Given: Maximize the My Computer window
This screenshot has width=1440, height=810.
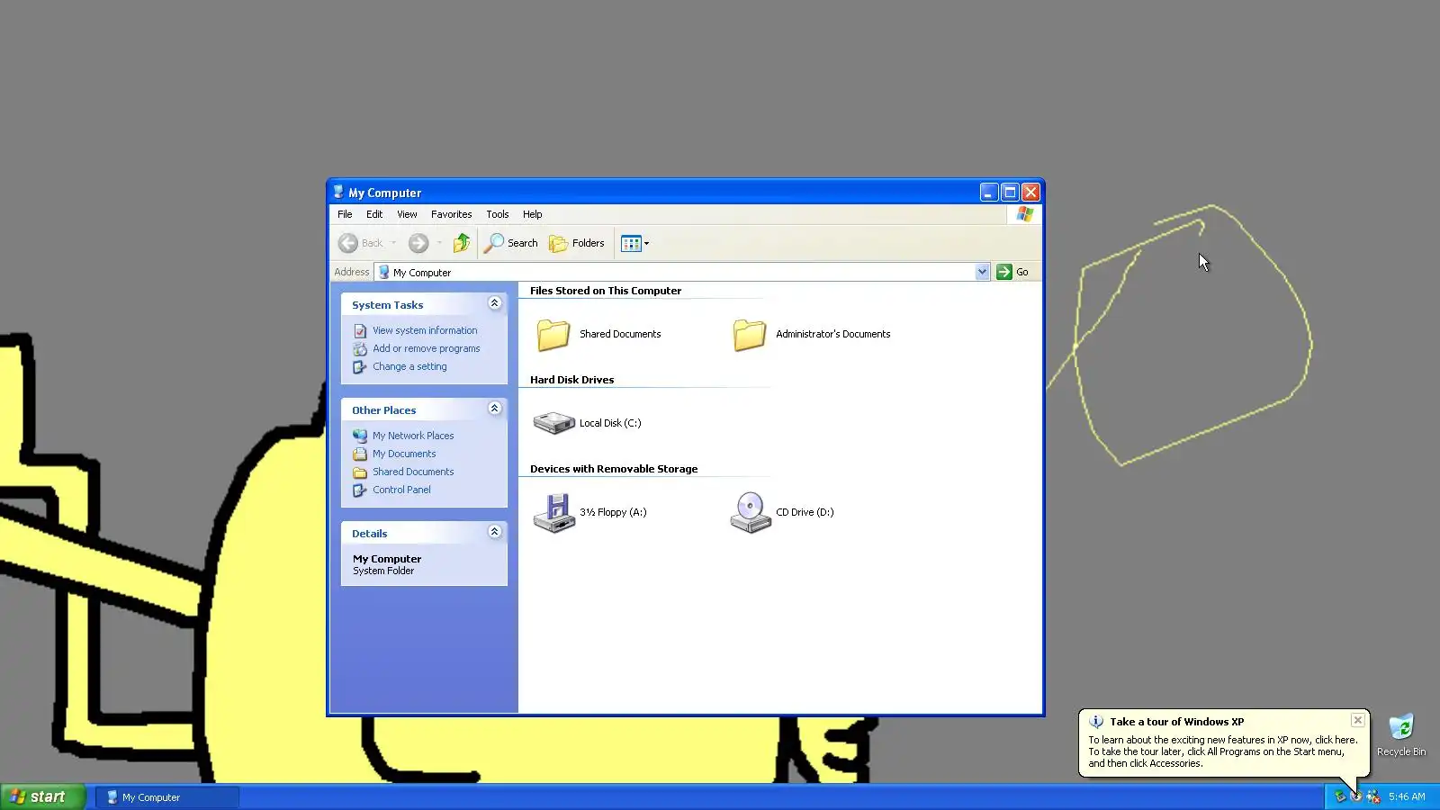Looking at the screenshot, I should (1010, 193).
